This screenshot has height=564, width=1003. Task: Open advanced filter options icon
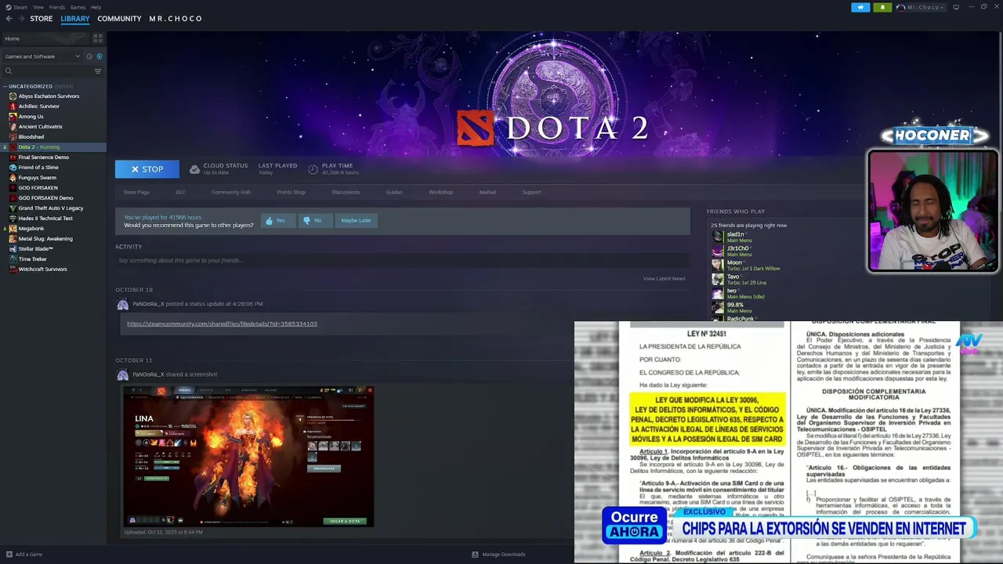coord(98,71)
